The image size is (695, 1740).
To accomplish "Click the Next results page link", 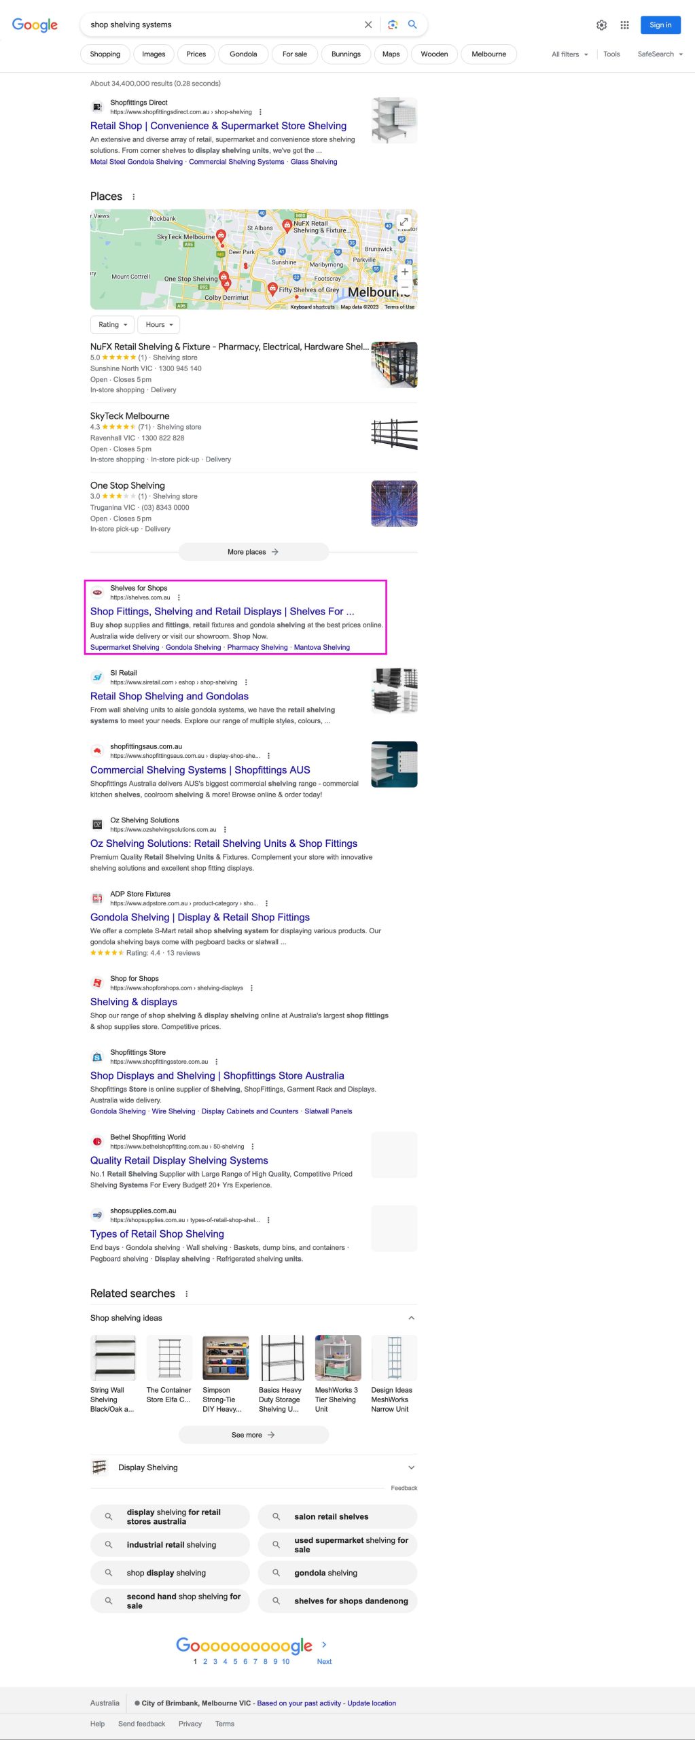I will click(324, 1662).
